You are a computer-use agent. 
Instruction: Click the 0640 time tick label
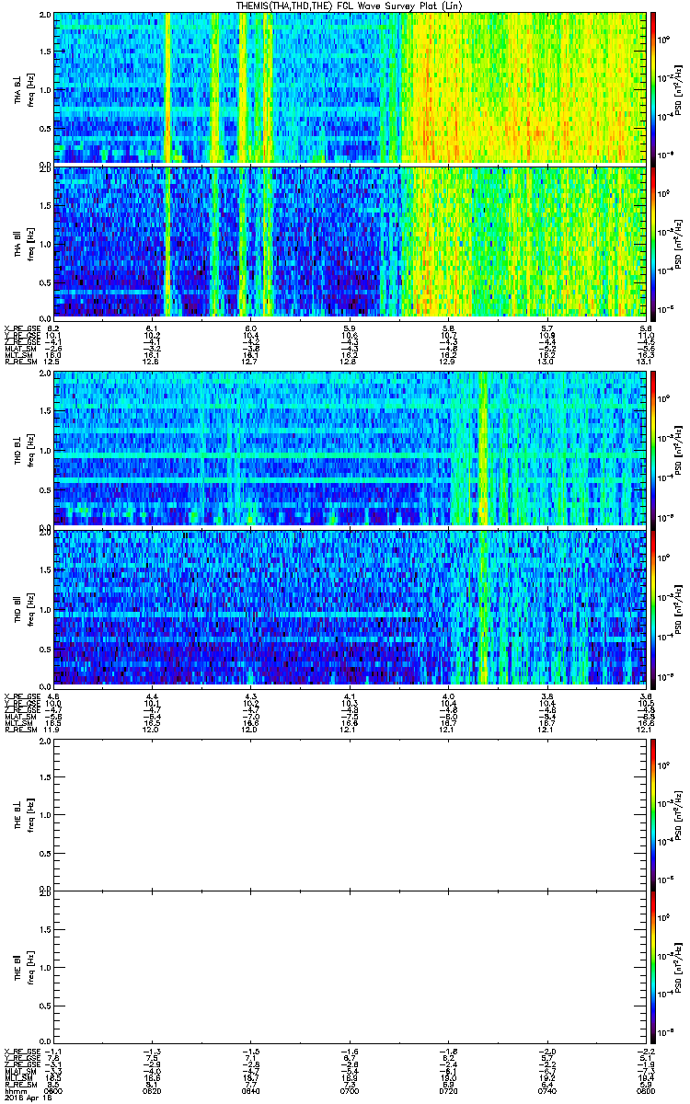pos(251,1090)
